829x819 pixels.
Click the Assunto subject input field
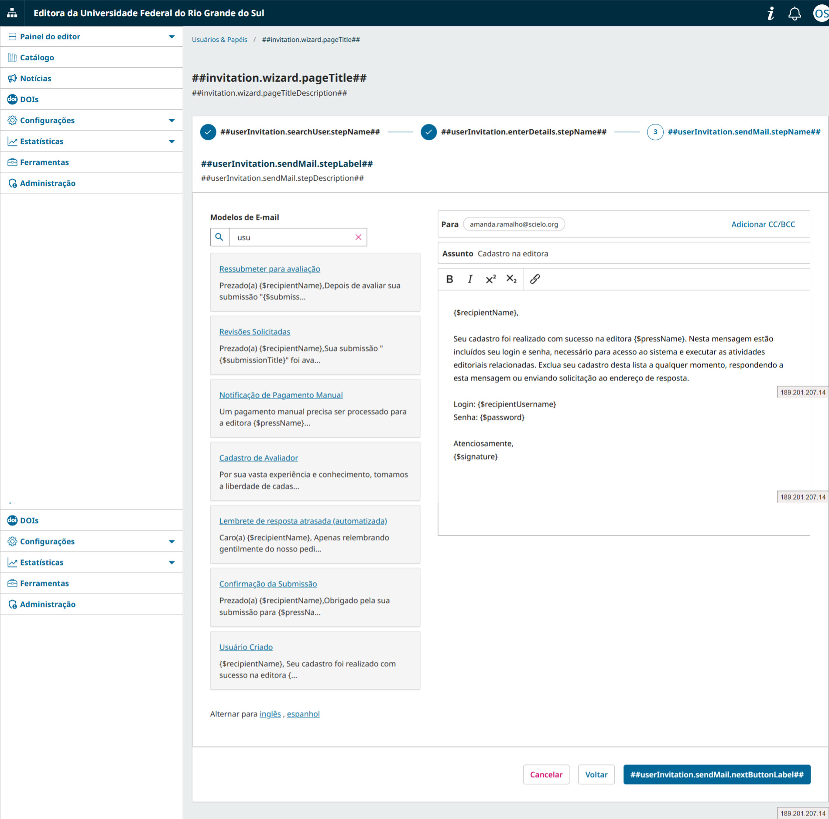641,254
